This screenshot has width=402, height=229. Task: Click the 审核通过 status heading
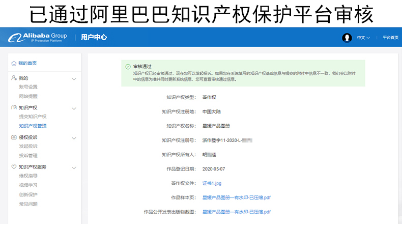(142, 67)
